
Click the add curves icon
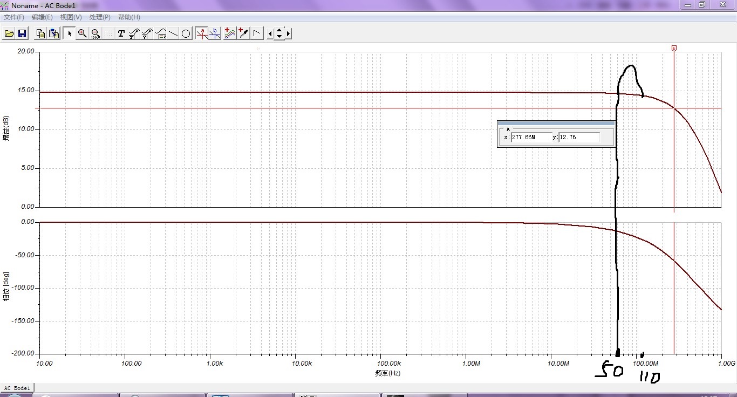coord(230,33)
